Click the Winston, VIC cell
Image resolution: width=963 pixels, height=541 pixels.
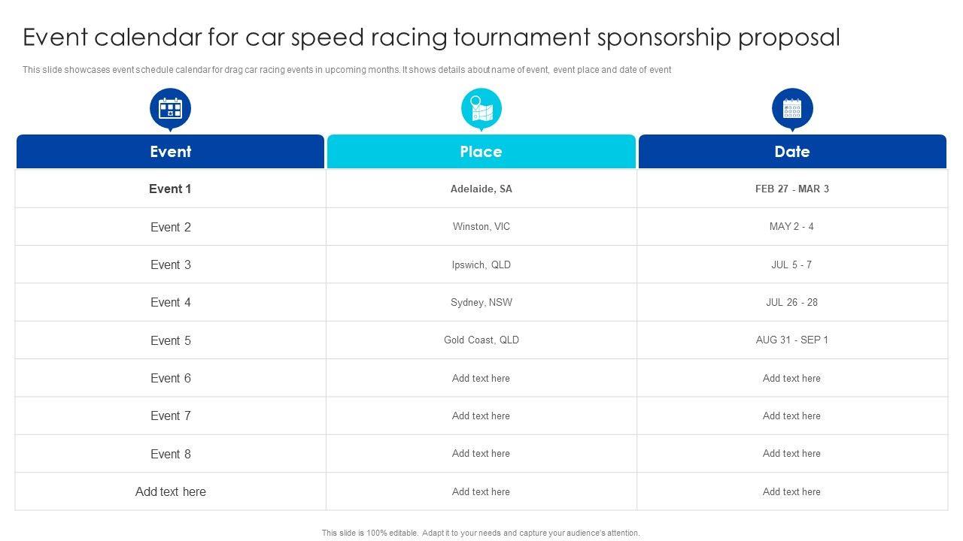481,226
